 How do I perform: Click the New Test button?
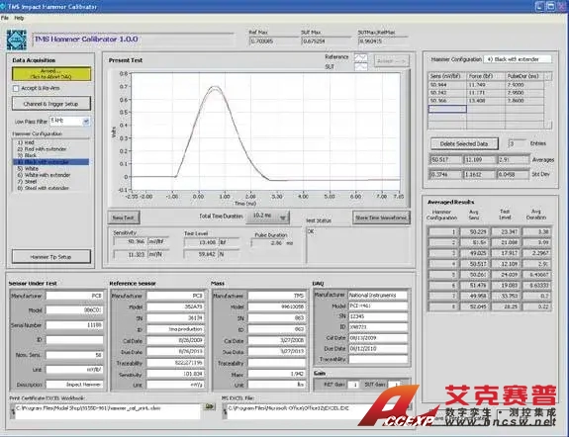point(124,218)
